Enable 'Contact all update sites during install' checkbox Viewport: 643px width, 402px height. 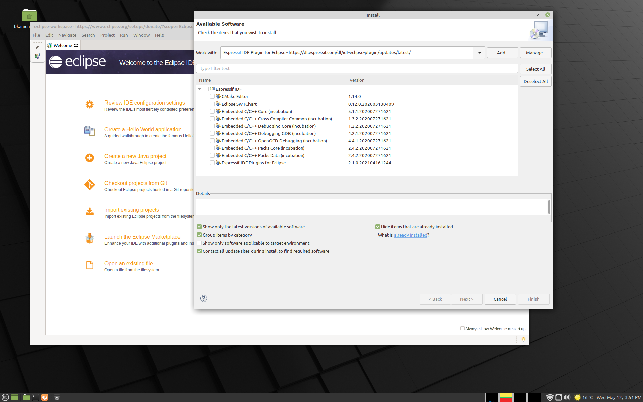[200, 251]
